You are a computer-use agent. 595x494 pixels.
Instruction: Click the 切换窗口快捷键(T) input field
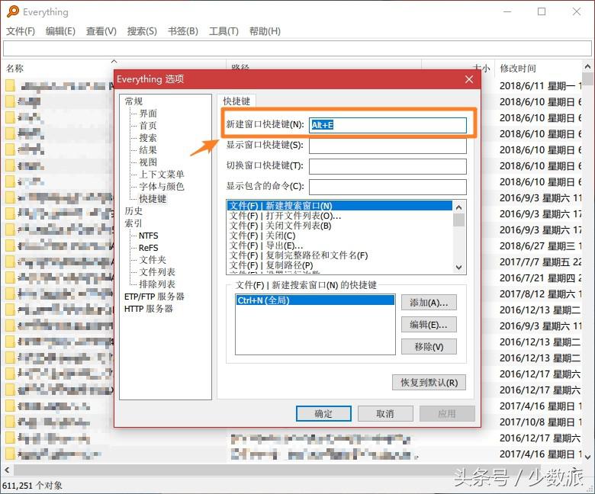point(388,166)
